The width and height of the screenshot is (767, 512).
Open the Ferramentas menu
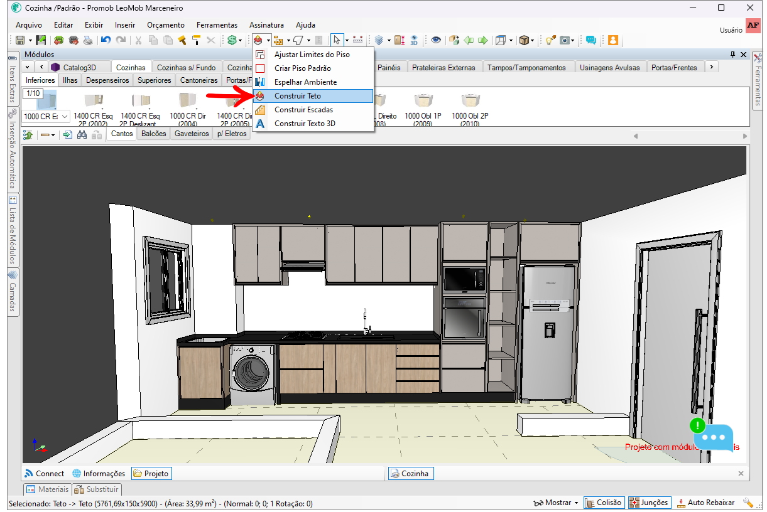(x=217, y=25)
